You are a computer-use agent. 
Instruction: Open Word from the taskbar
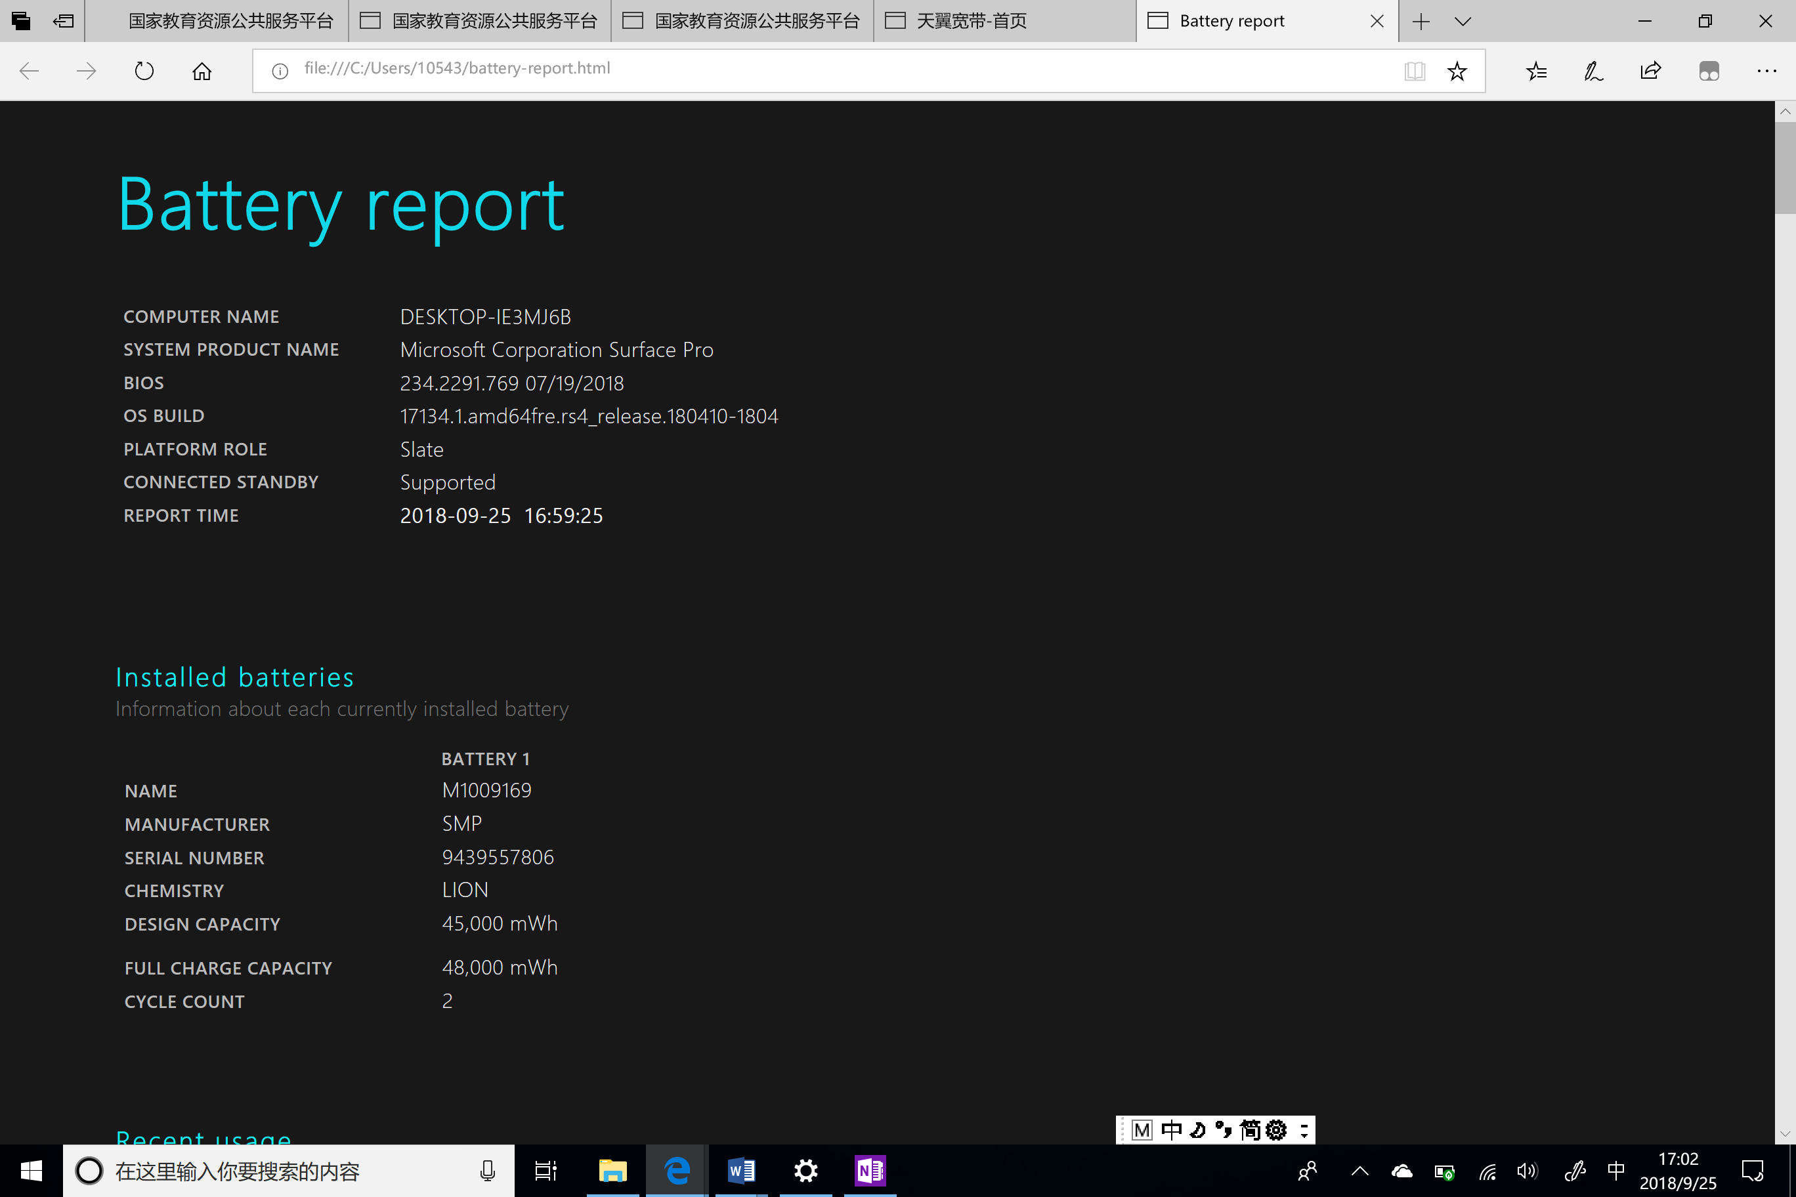[742, 1170]
